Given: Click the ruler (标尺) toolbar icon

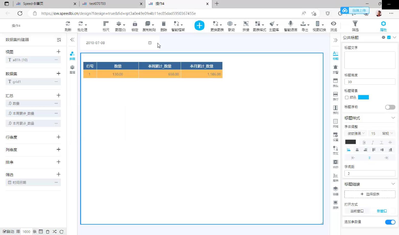Looking at the screenshot, I should tap(106, 24).
